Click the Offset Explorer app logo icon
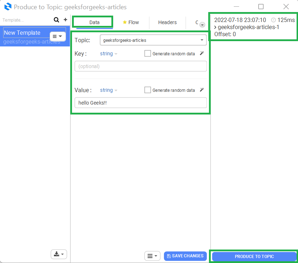 point(8,7)
